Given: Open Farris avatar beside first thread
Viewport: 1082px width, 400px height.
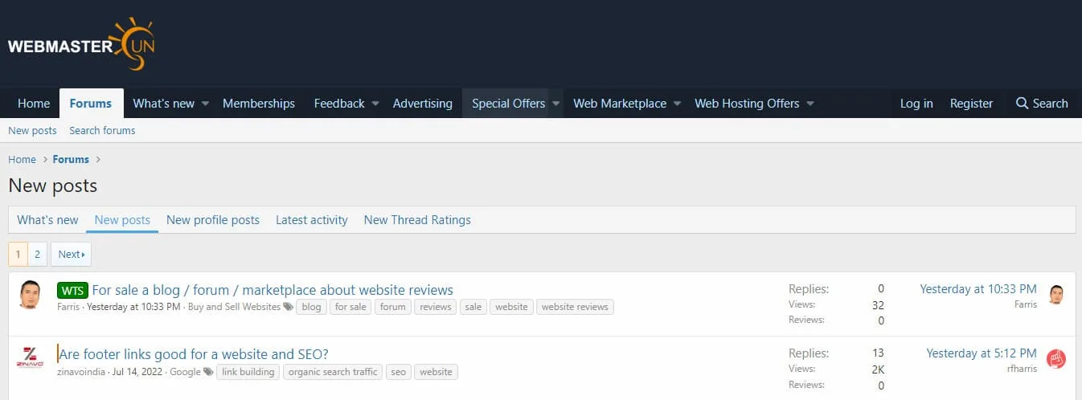Looking at the screenshot, I should (x=30, y=295).
